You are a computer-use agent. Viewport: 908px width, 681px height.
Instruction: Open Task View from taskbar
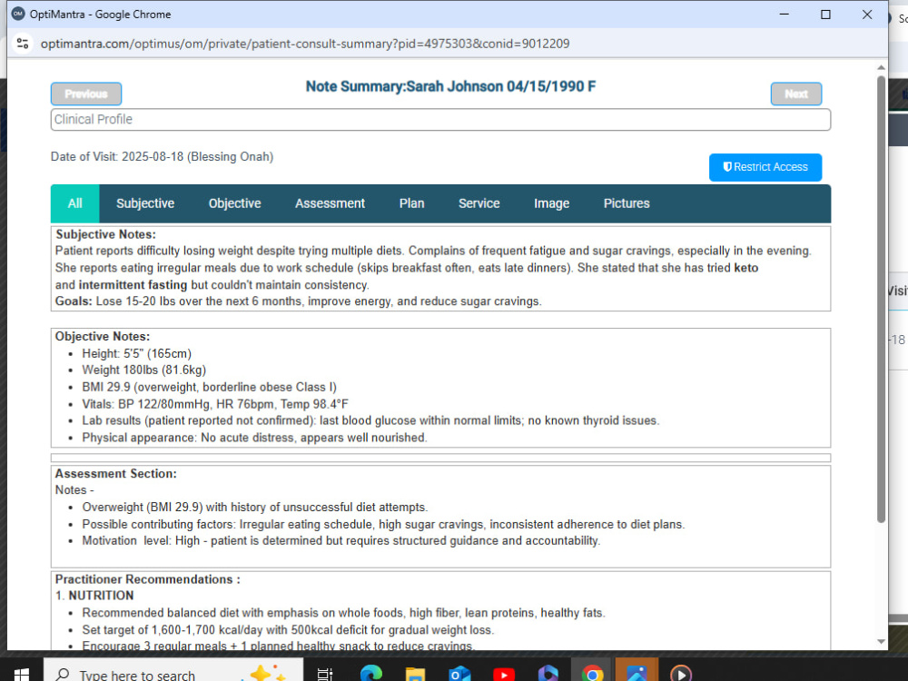[325, 674]
